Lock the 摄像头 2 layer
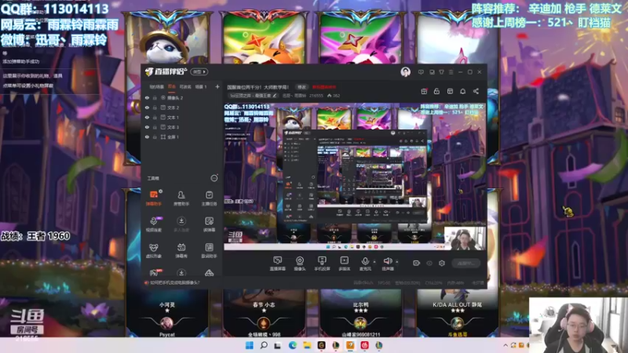 point(155,97)
